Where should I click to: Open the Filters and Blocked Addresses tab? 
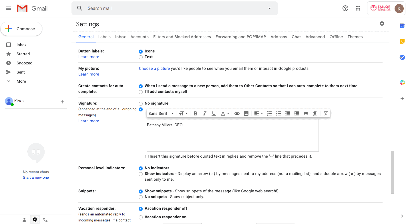pos(182,37)
